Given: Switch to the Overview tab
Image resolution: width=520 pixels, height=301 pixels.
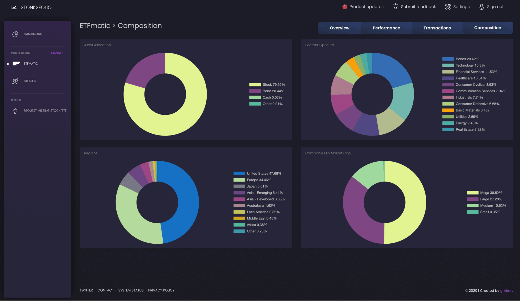Looking at the screenshot, I should coord(339,28).
